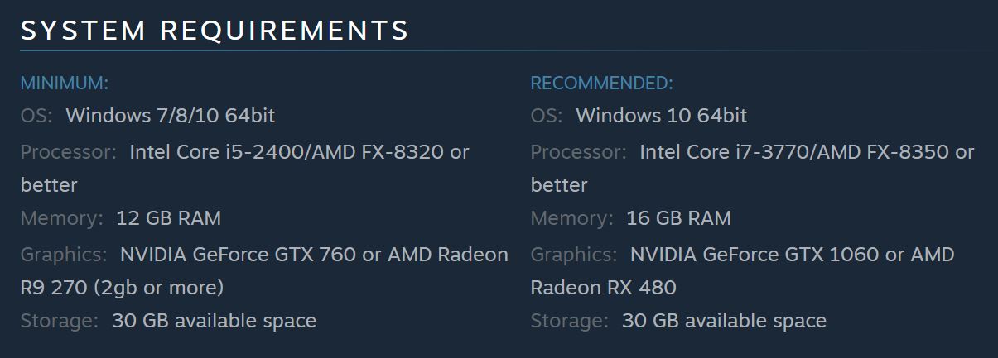Click the Windows 7/8/10 64bit text
The height and width of the screenshot is (358, 998).
(170, 116)
